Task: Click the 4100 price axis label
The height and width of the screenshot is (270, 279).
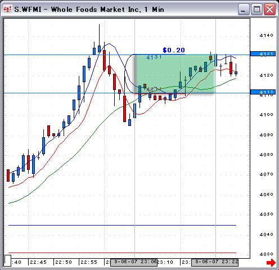Action: (266, 115)
